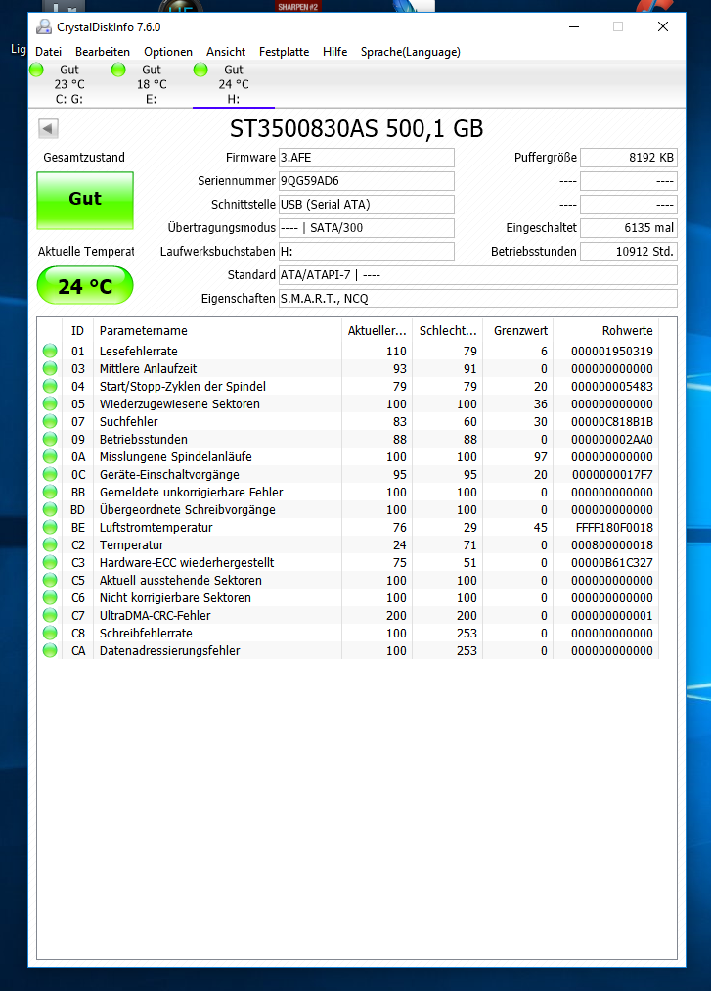Select the C: G: drive status indicator
The image size is (711, 991).
pos(36,70)
